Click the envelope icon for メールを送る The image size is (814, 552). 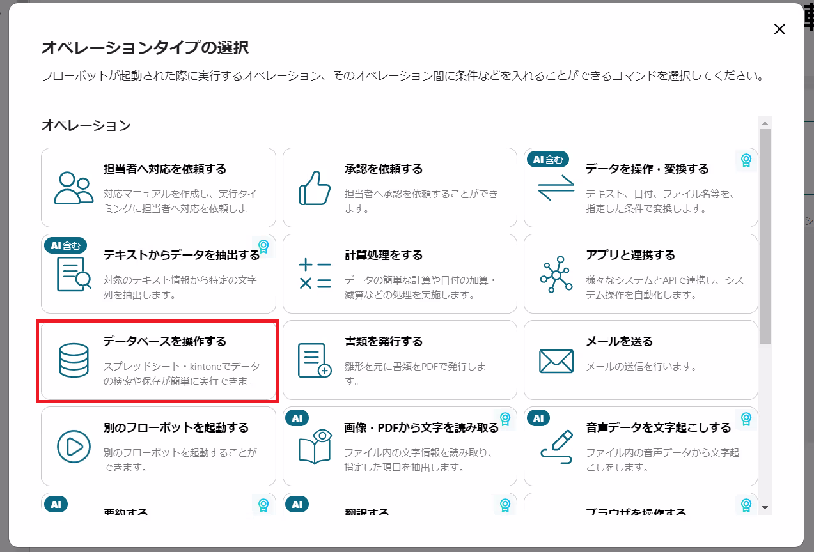[x=556, y=360]
